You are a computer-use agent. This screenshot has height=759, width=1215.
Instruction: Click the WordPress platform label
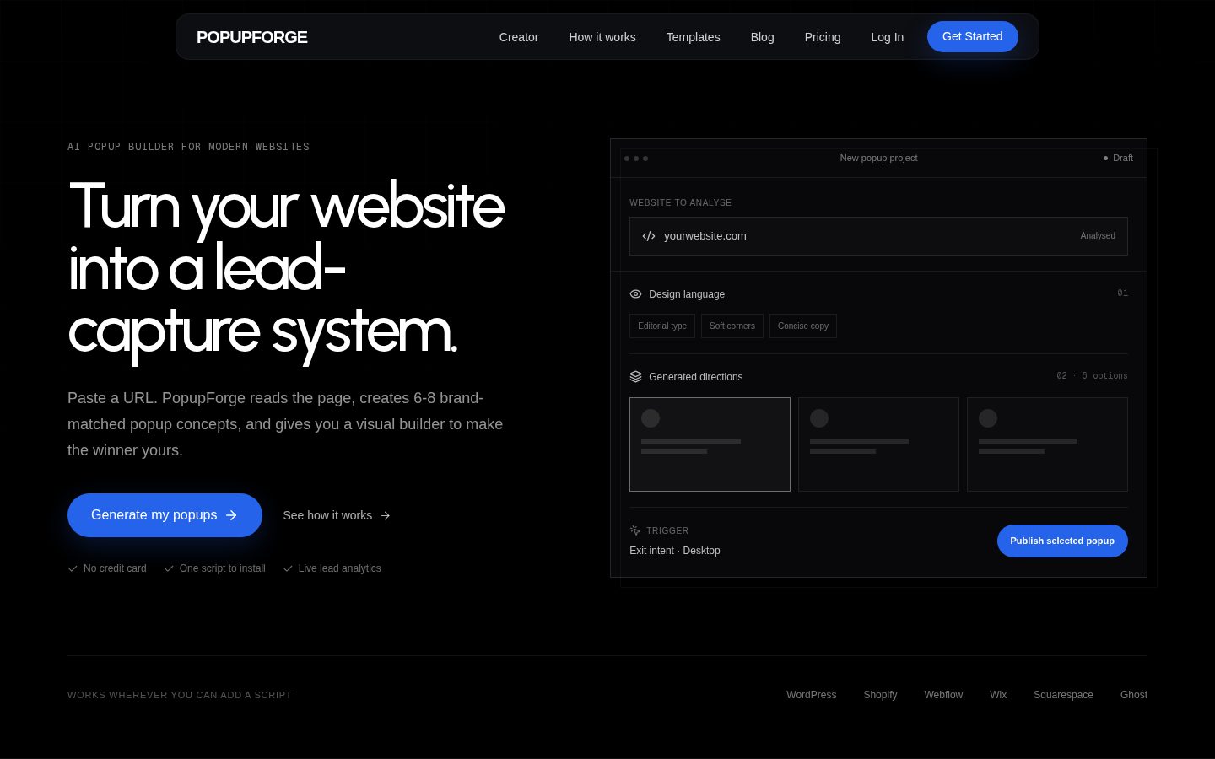pyautogui.click(x=812, y=695)
